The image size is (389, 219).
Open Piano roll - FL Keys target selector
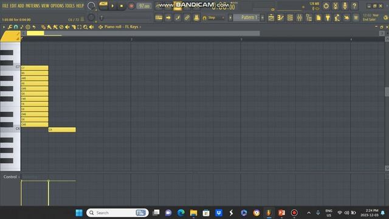pos(123,27)
